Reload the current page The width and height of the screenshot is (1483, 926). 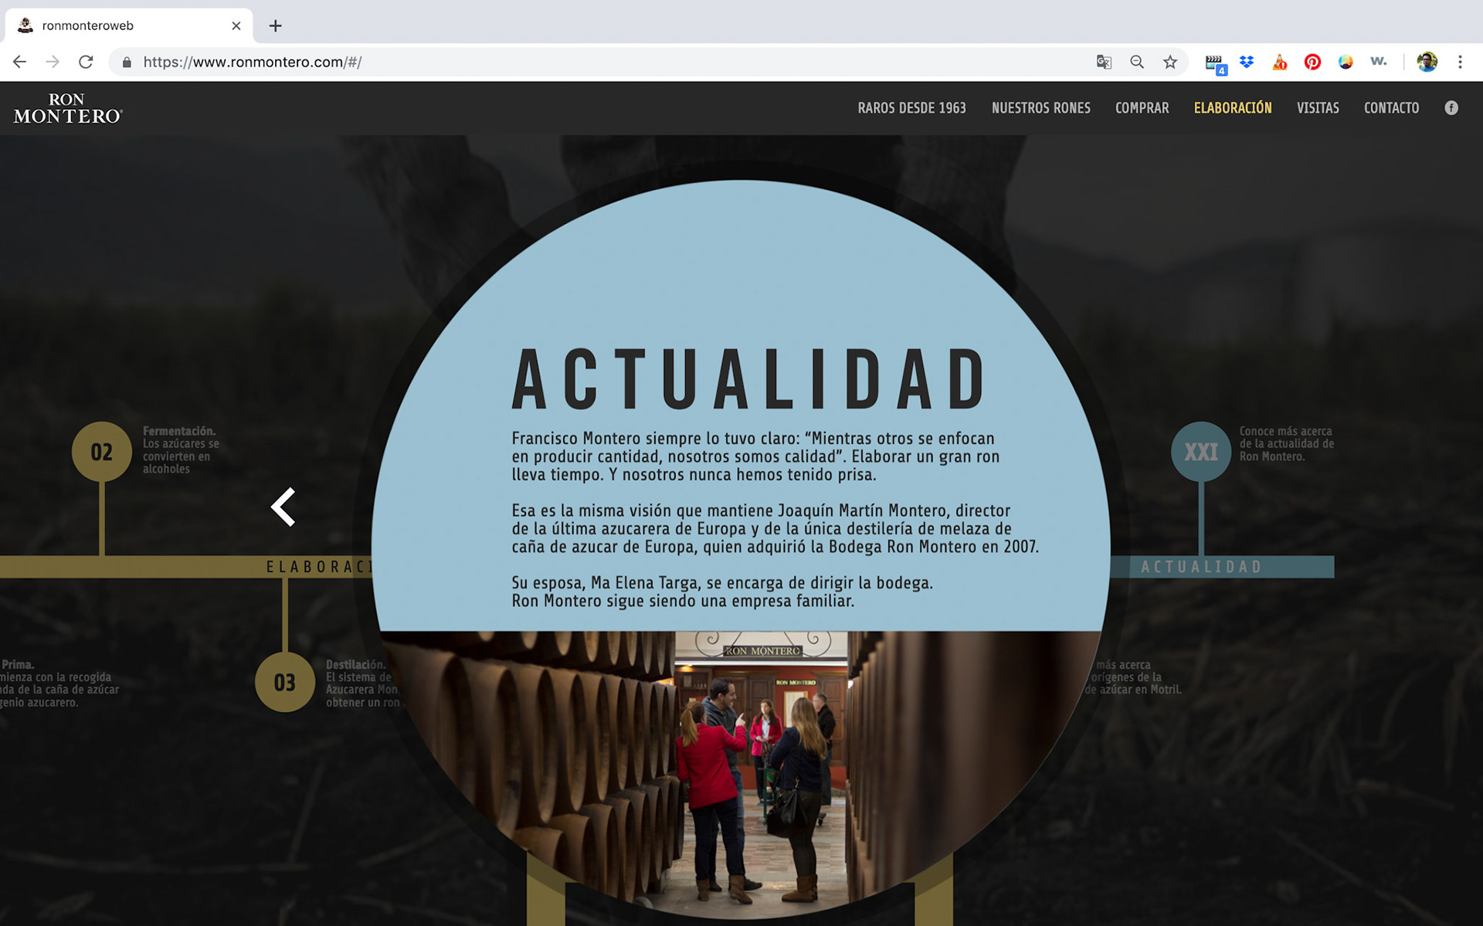pyautogui.click(x=86, y=62)
